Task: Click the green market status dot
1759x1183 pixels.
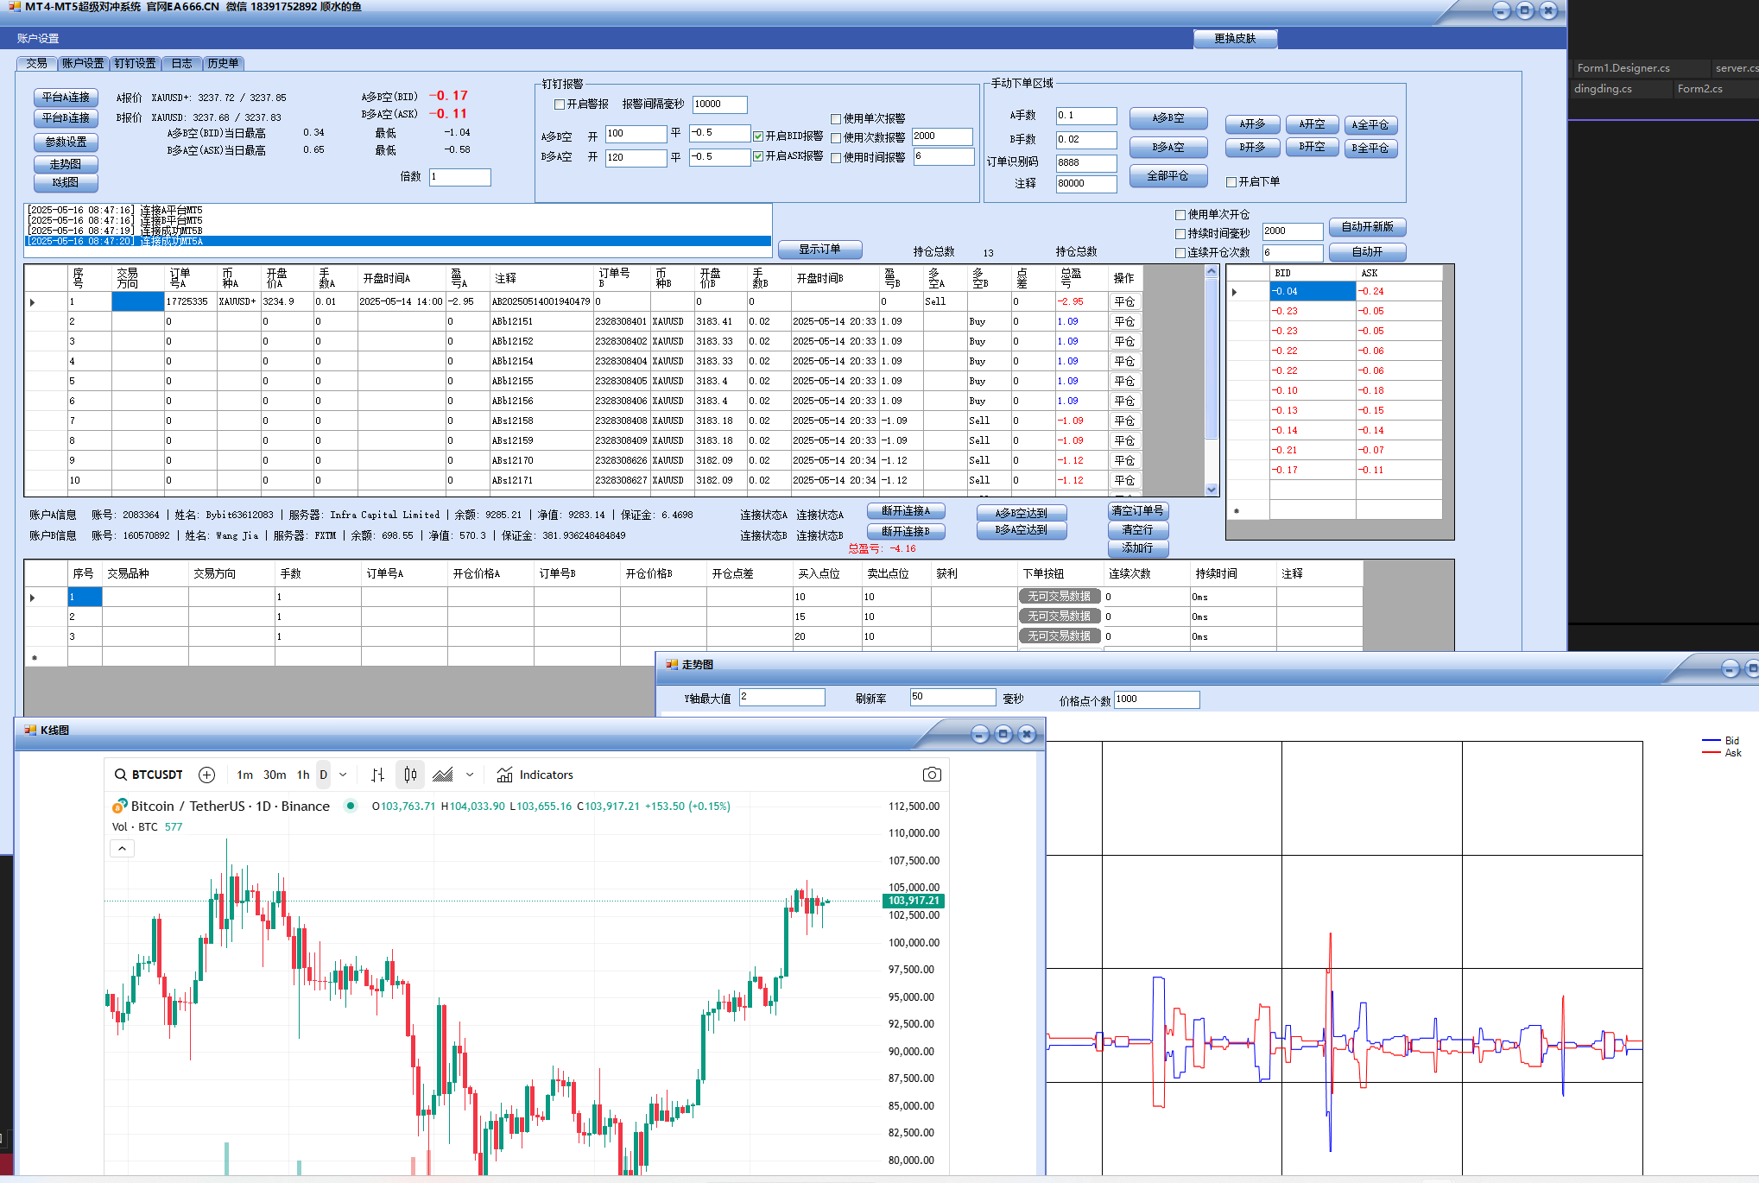Action: coord(350,806)
